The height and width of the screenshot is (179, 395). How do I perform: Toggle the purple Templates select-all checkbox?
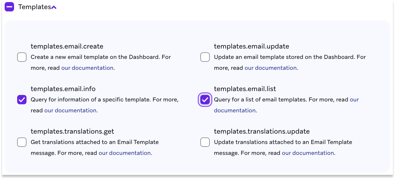tap(9, 7)
